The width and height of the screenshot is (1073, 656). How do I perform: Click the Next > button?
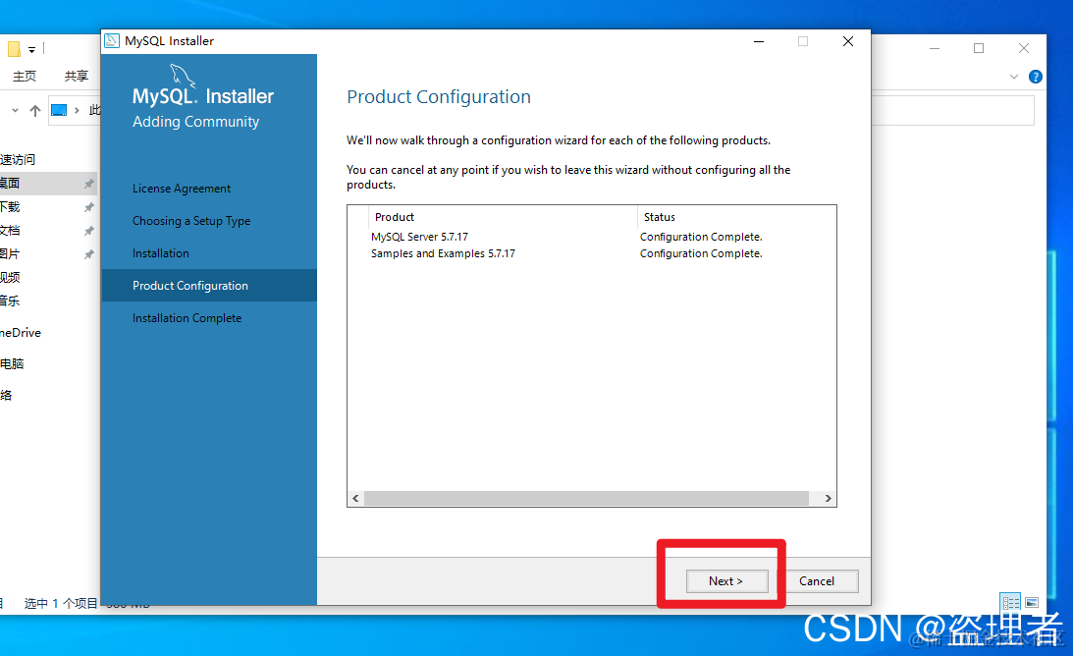[x=726, y=581]
